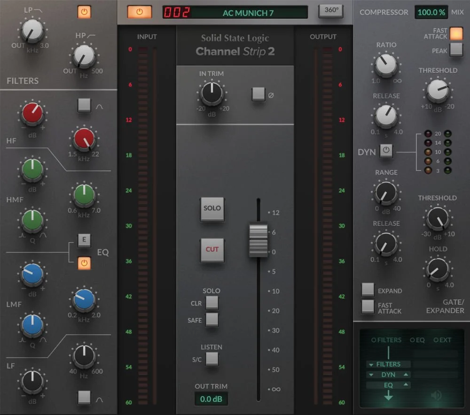Image resolution: width=470 pixels, height=415 pixels.
Task: Move EQ block up in routing order
Action: coord(406,384)
